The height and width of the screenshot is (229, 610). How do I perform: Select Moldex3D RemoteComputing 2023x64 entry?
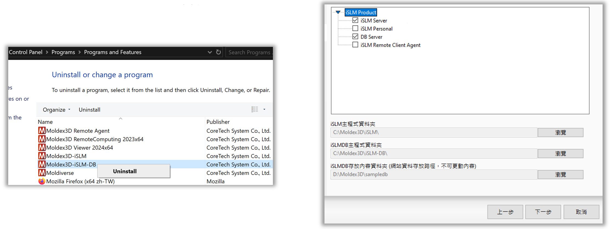point(155,139)
